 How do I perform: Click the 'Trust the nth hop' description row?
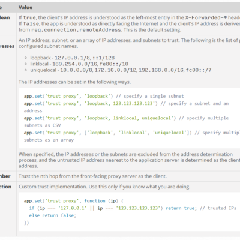92,176
